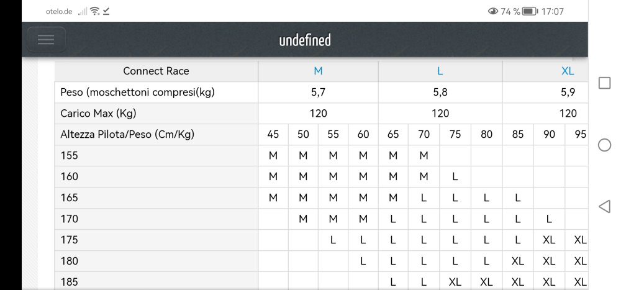Tap the Android recent apps square

coord(604,83)
